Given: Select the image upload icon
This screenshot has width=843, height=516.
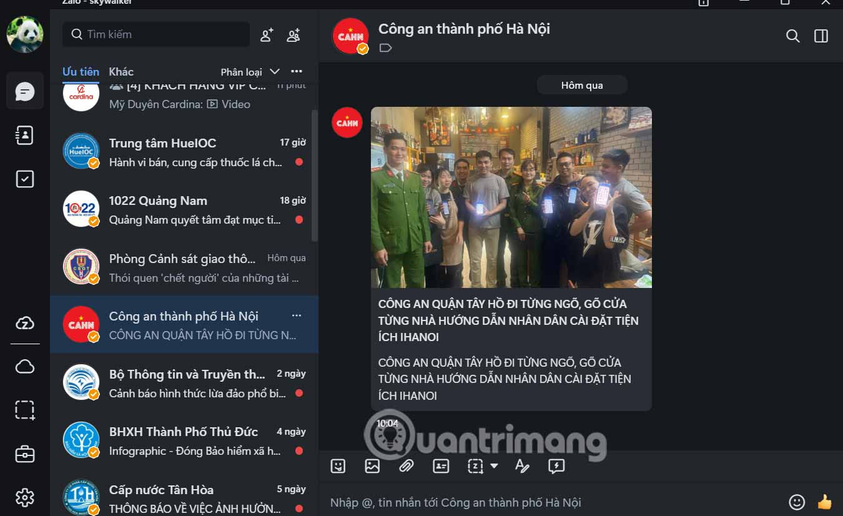Looking at the screenshot, I should coord(372,466).
